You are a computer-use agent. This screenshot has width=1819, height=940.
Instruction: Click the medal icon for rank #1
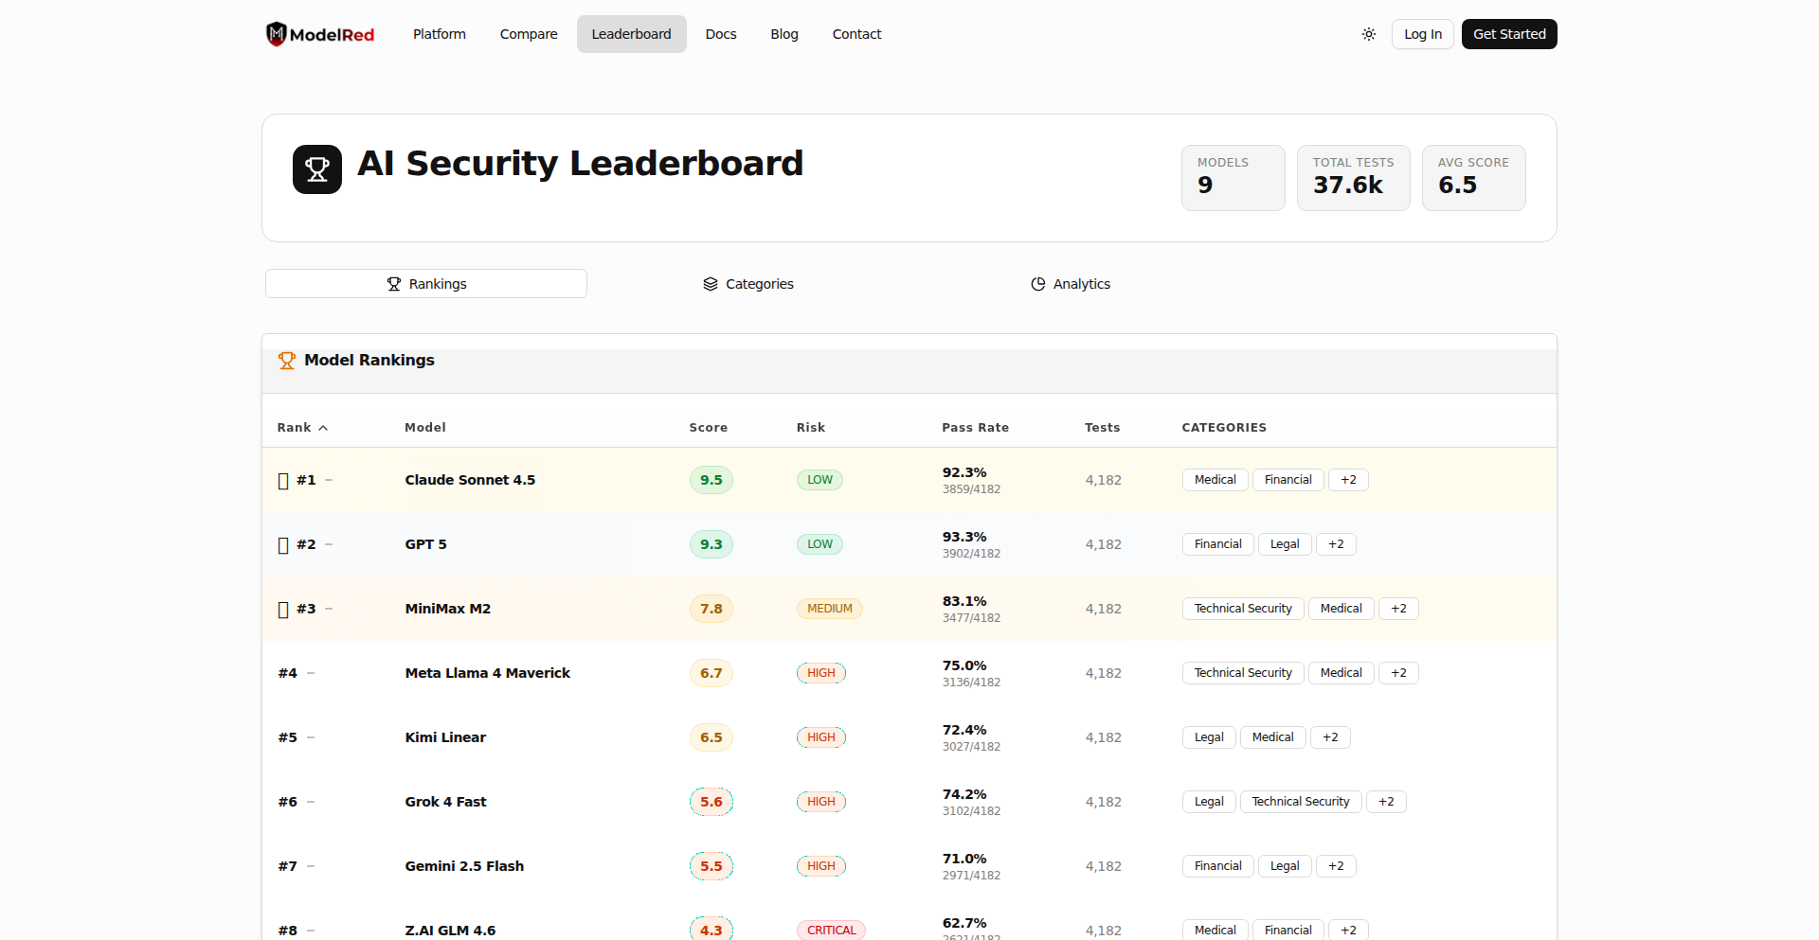pos(283,481)
